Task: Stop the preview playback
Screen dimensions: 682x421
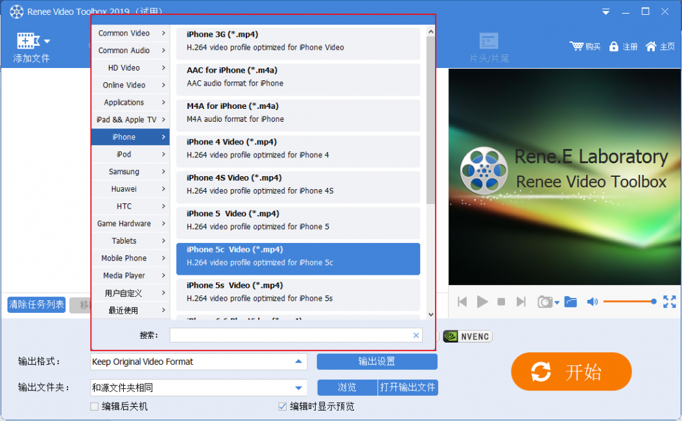Action: tap(501, 302)
